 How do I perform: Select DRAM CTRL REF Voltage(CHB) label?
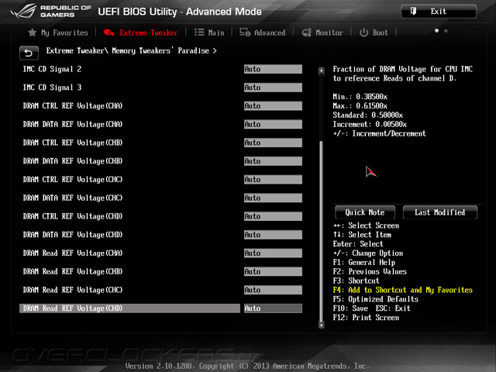(73, 143)
